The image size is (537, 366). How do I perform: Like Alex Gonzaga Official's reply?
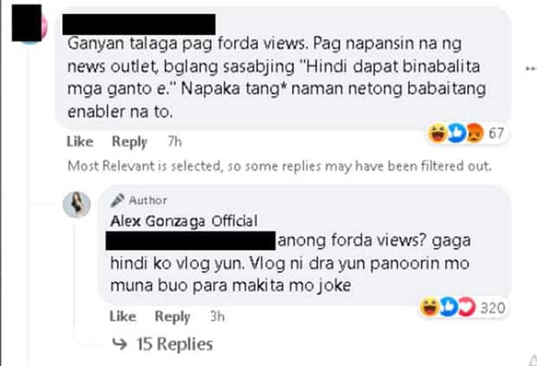pos(123,316)
